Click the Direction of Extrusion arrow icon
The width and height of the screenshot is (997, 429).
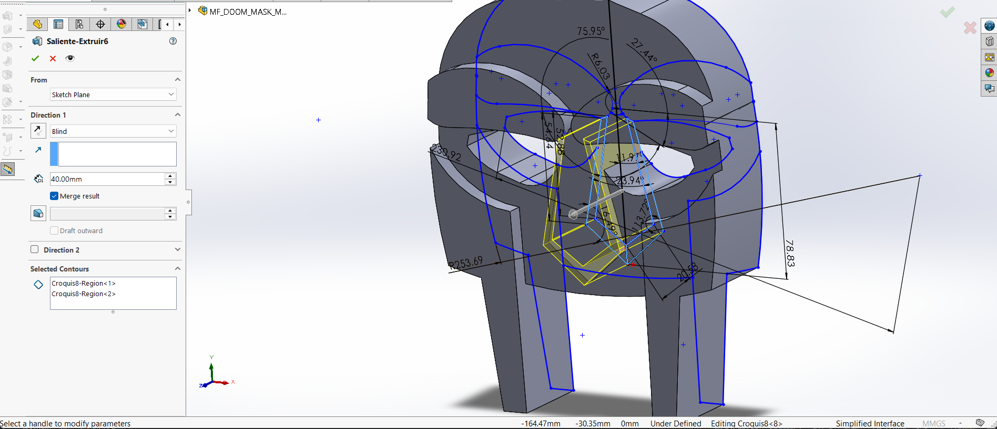(38, 150)
